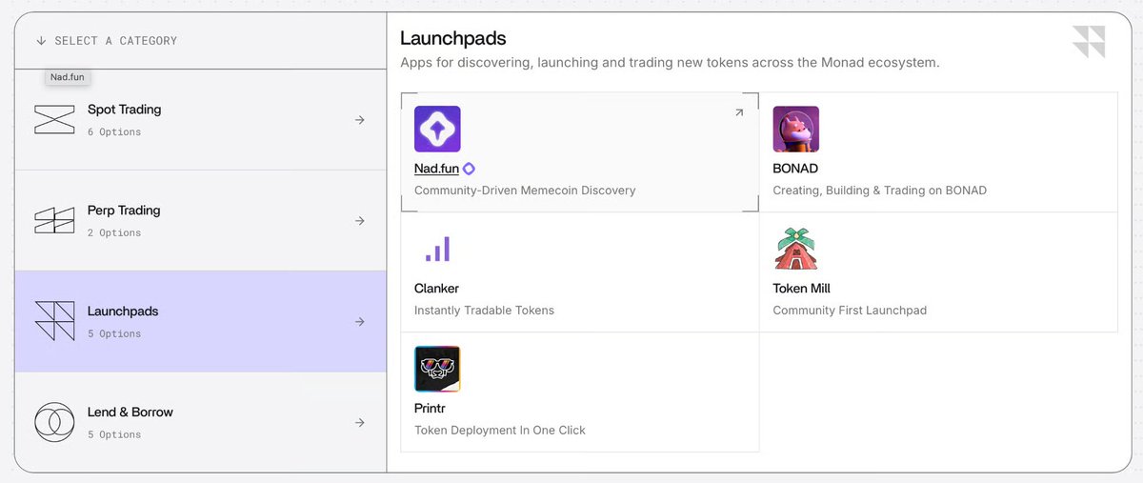Click the Nad.fun tooltip label
Screen dimensions: 1143x483
[69, 78]
